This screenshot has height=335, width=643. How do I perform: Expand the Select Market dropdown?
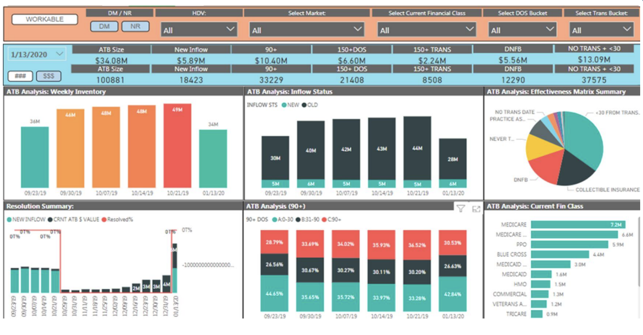[x=306, y=30]
